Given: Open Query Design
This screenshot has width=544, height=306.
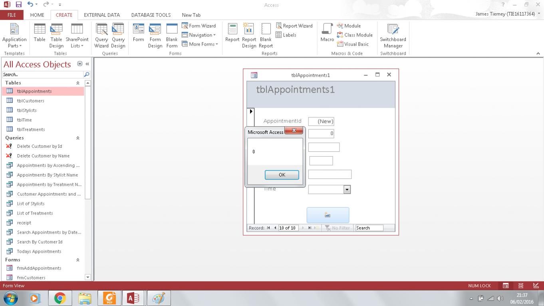Looking at the screenshot, I should [118, 35].
